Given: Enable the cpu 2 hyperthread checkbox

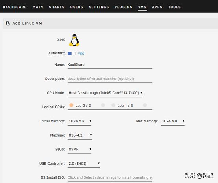Looking at the screenshot, I should 103,105.
